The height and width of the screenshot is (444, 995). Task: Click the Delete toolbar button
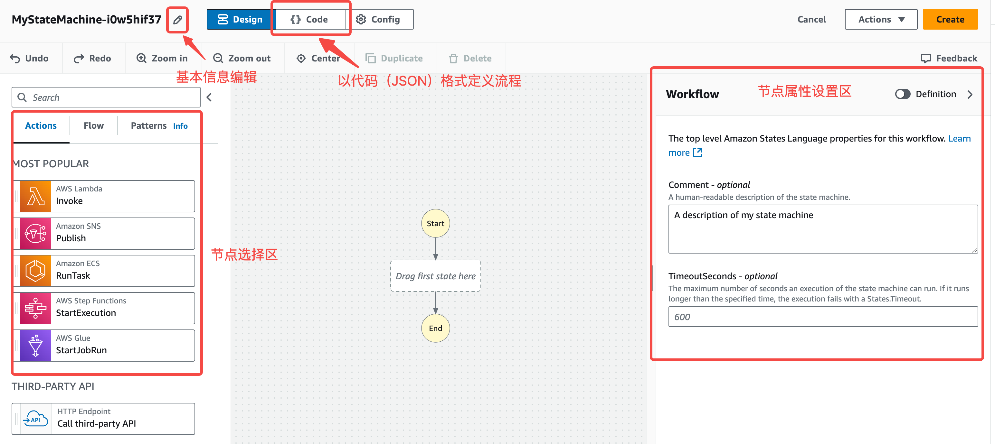tap(470, 58)
